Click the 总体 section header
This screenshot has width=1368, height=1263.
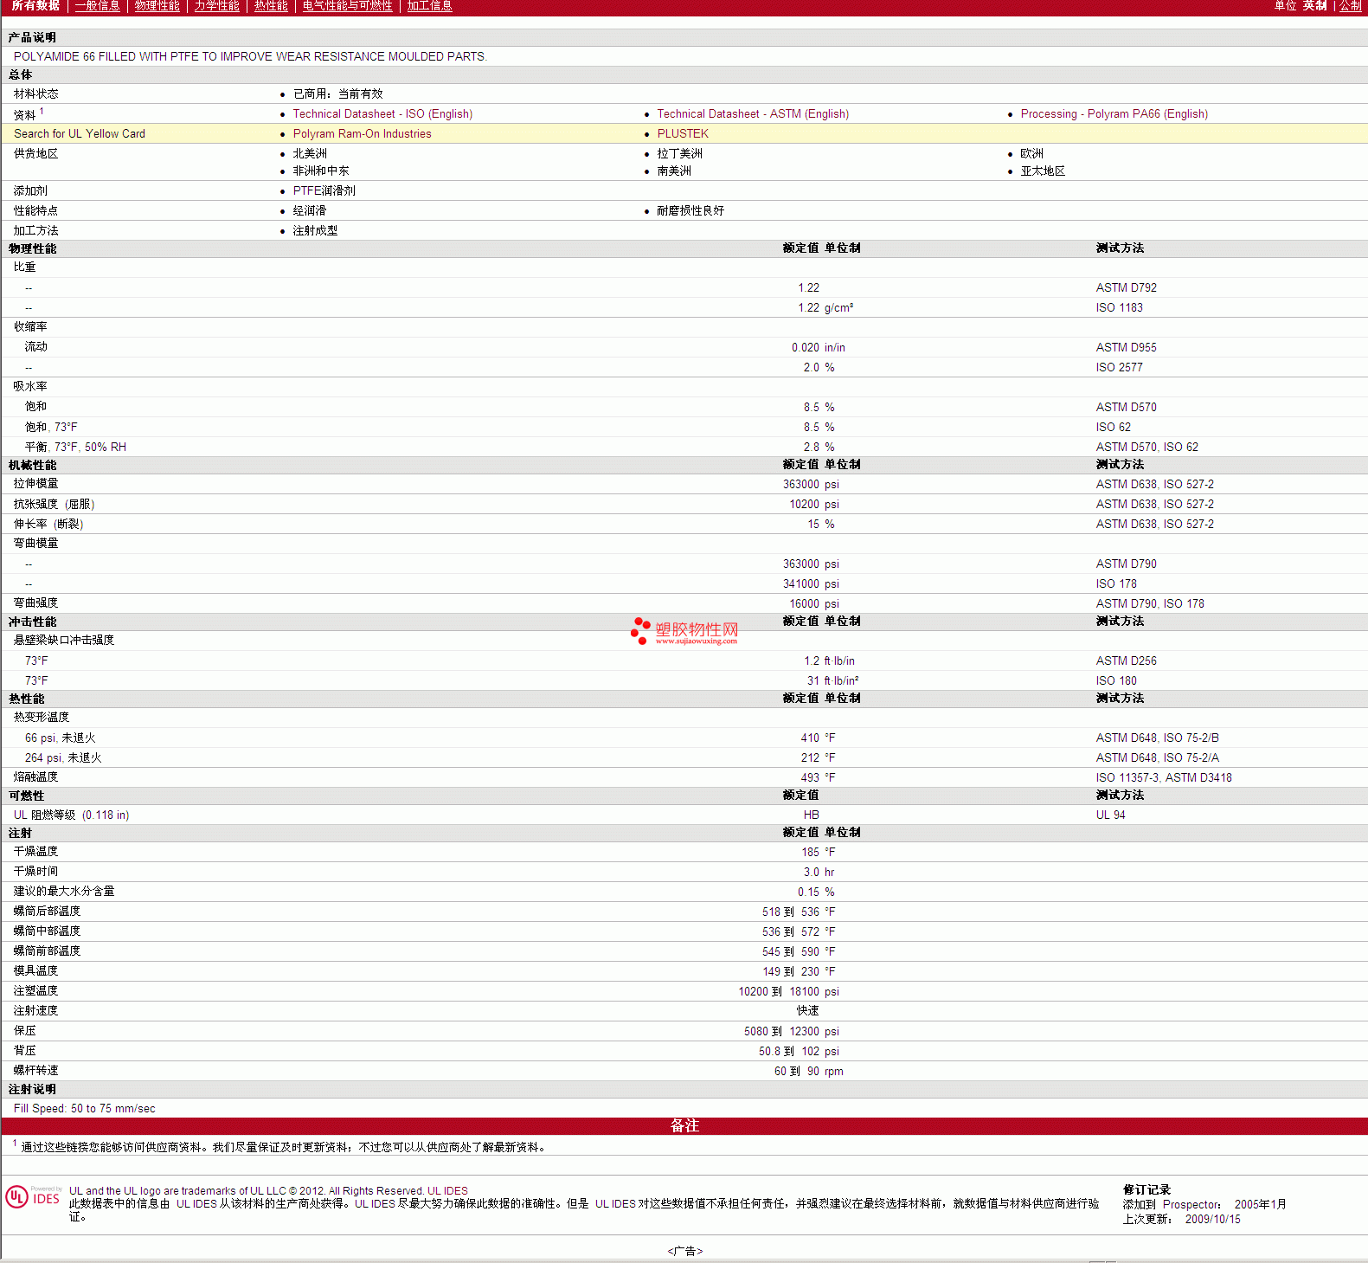(x=20, y=75)
